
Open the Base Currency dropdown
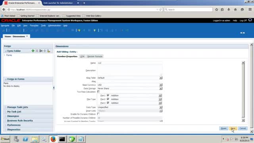pos(161,85)
